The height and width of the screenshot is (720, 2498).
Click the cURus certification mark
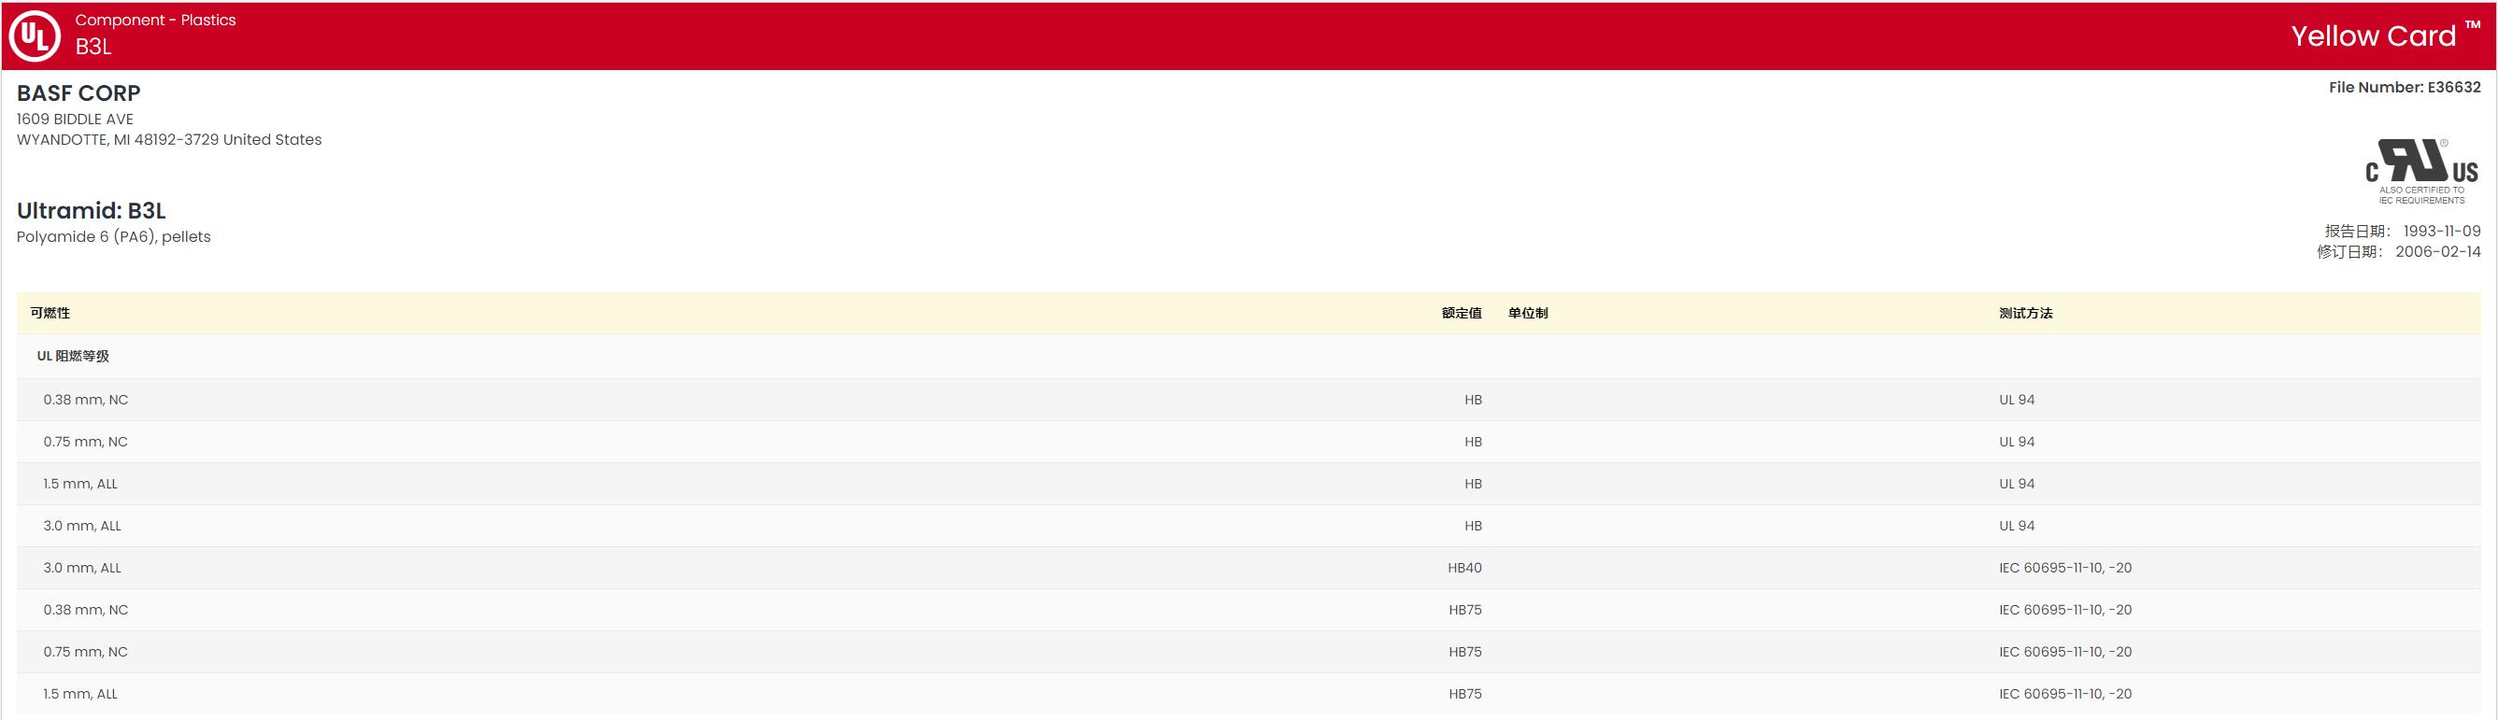[2421, 172]
